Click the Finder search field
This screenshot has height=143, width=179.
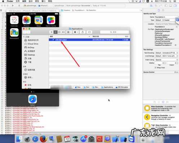pos(115,32)
